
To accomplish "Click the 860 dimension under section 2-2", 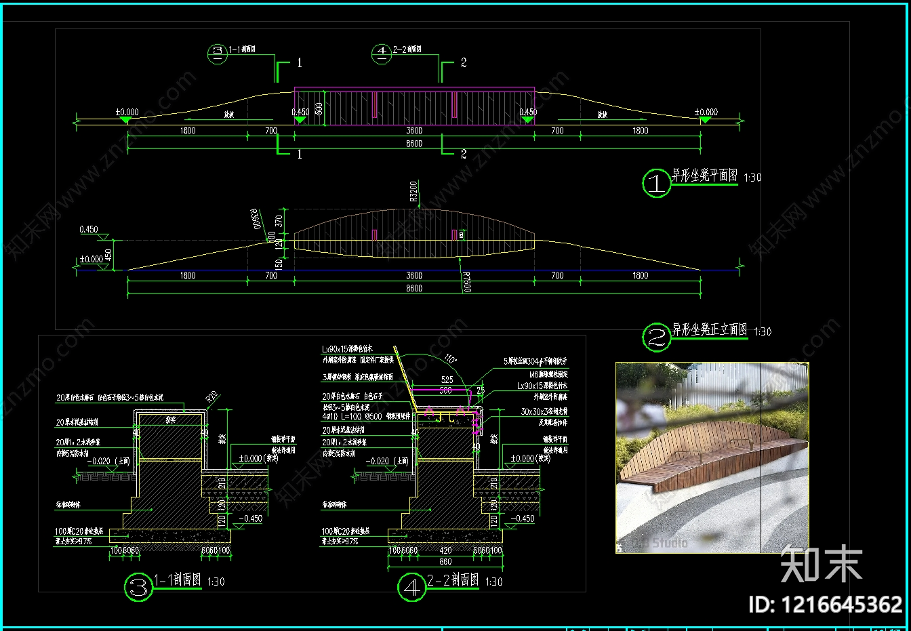I will [x=445, y=561].
